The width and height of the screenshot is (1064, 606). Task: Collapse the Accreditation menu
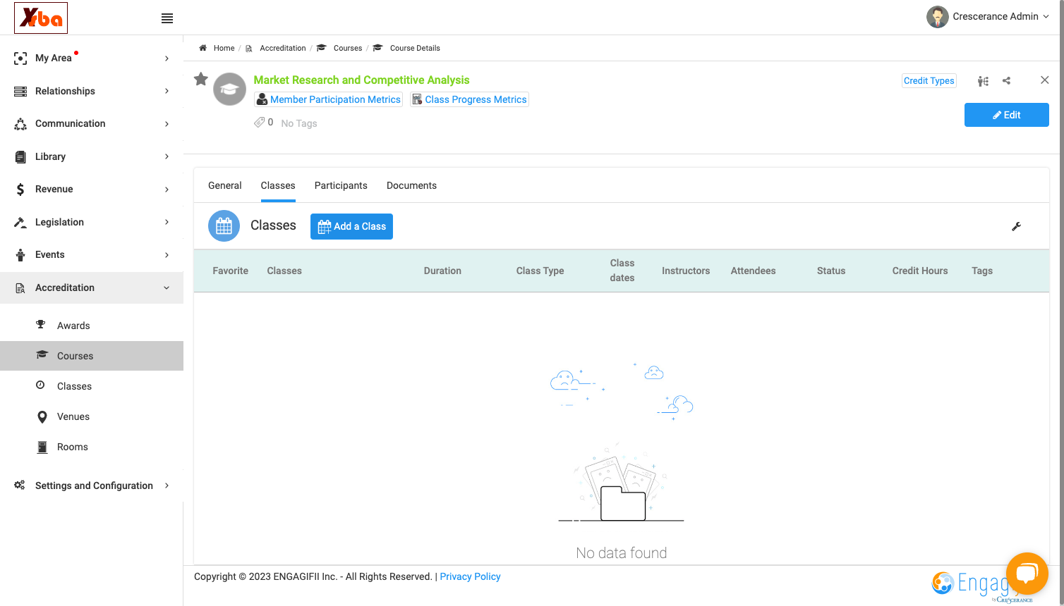pos(92,287)
